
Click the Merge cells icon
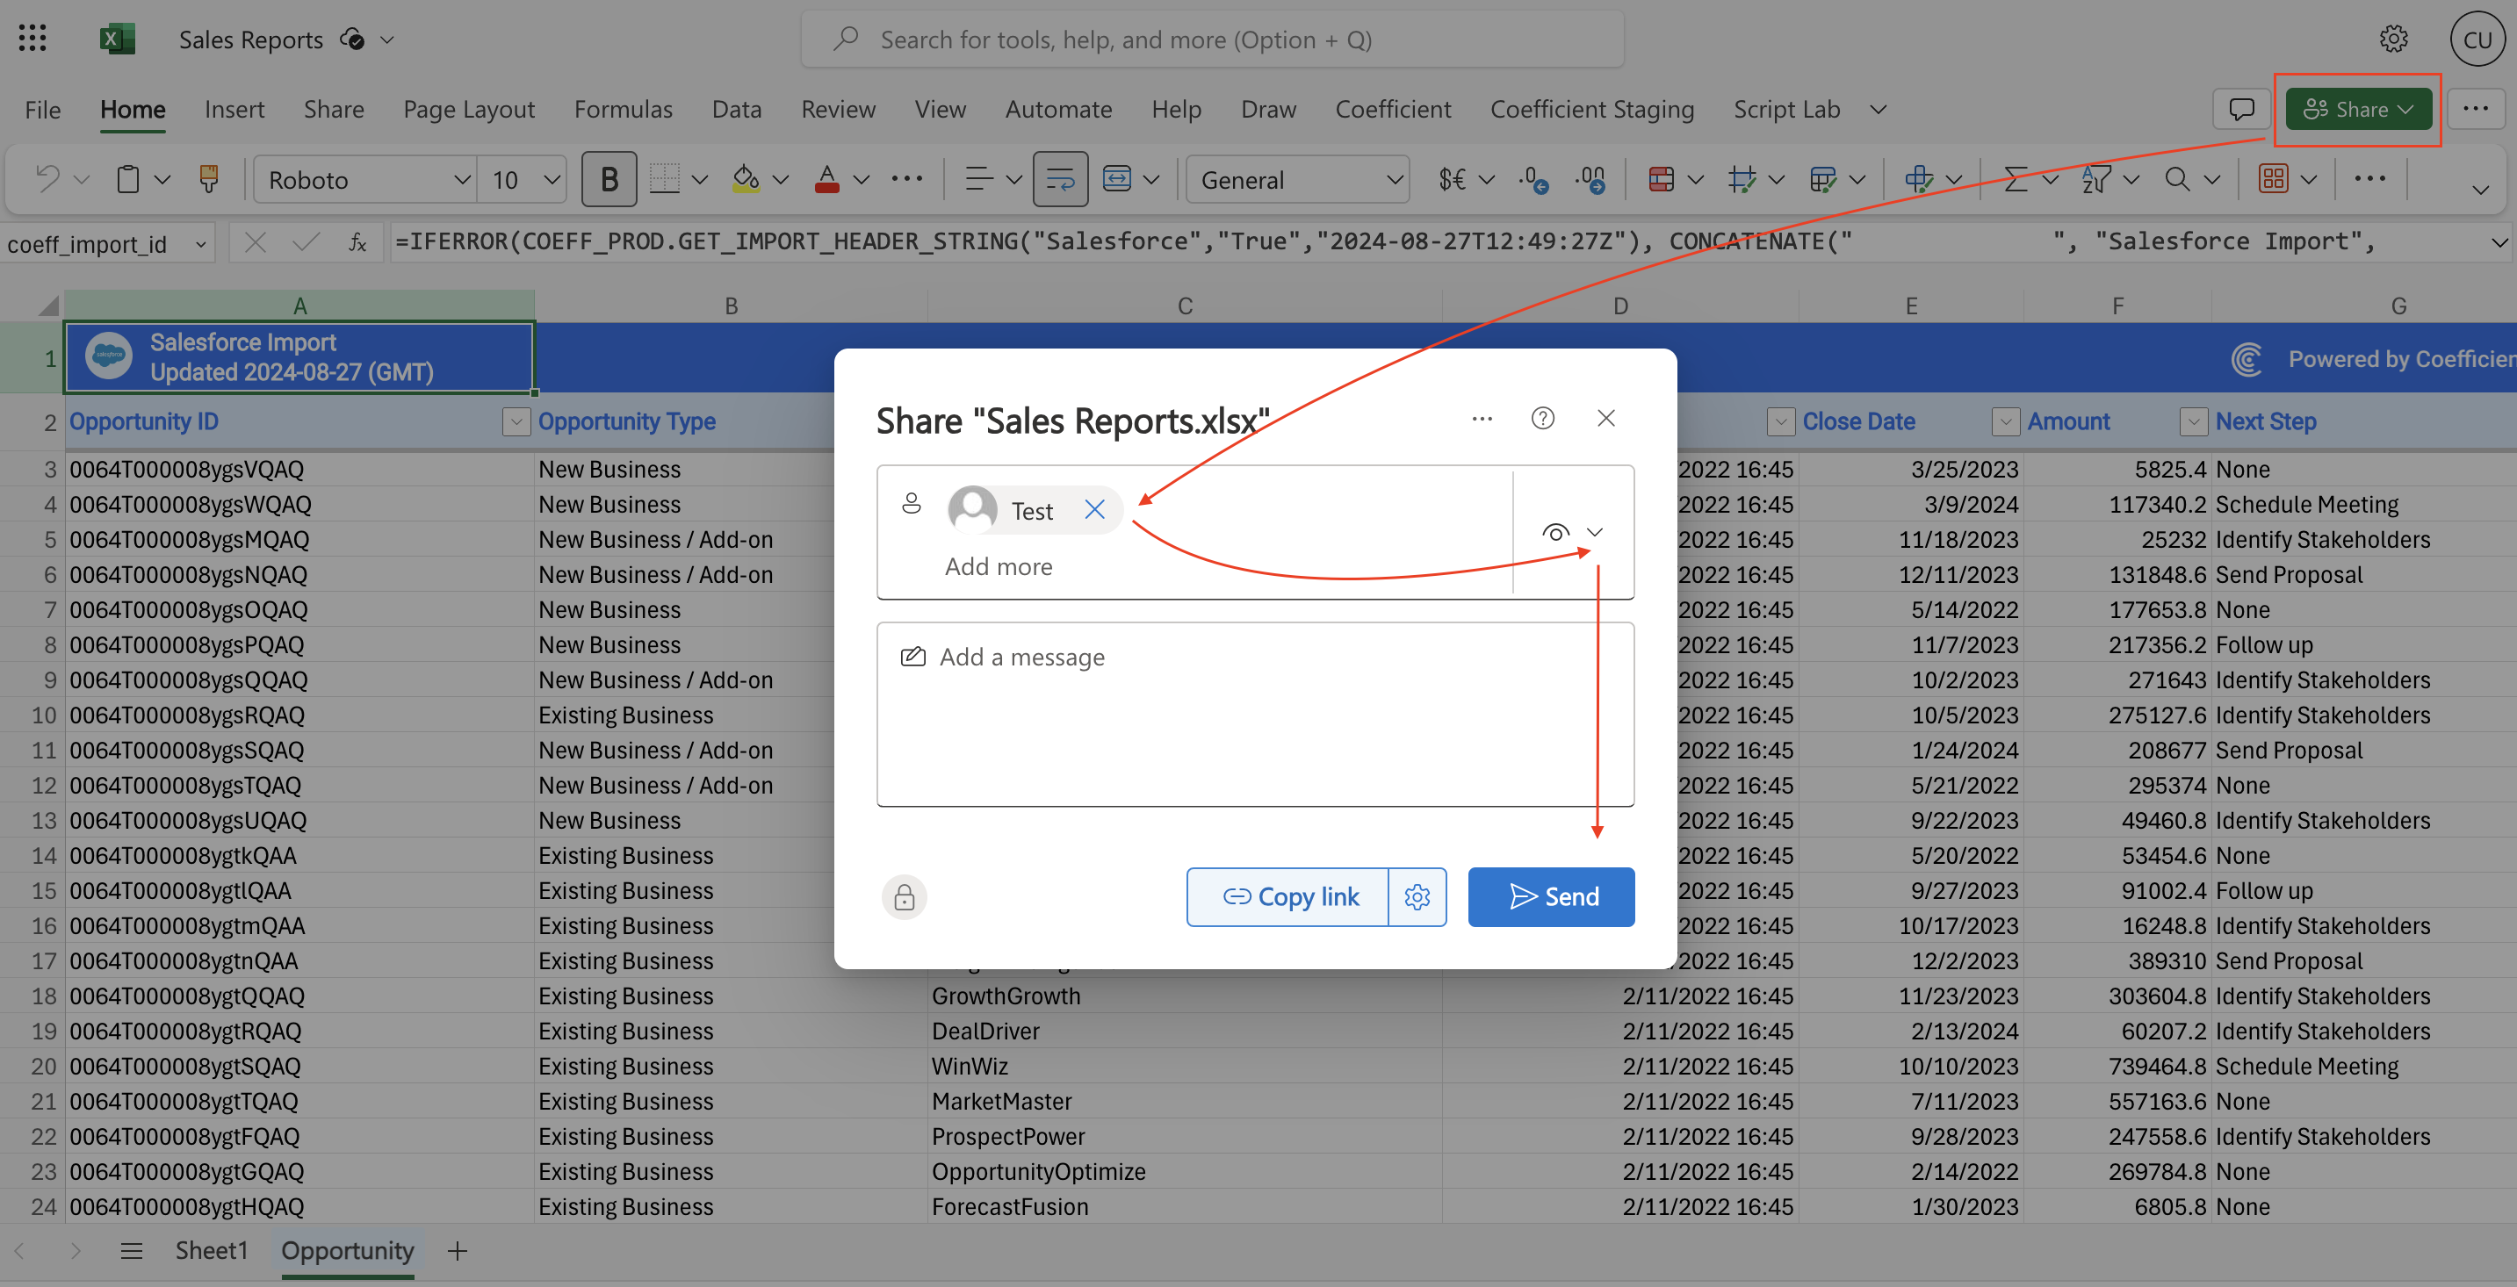1117,179
